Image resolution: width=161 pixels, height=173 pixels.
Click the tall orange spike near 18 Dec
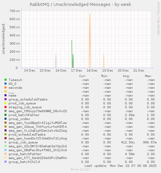coord(90,40)
